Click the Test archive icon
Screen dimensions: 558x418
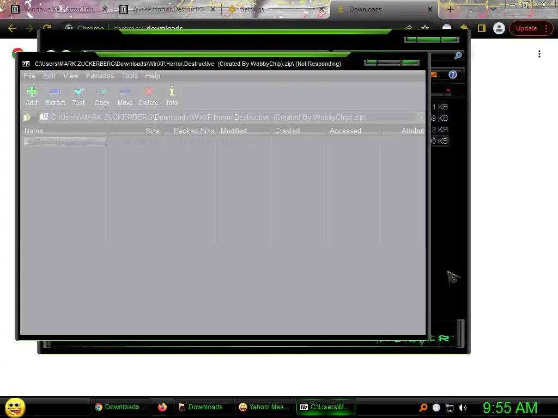pyautogui.click(x=78, y=96)
